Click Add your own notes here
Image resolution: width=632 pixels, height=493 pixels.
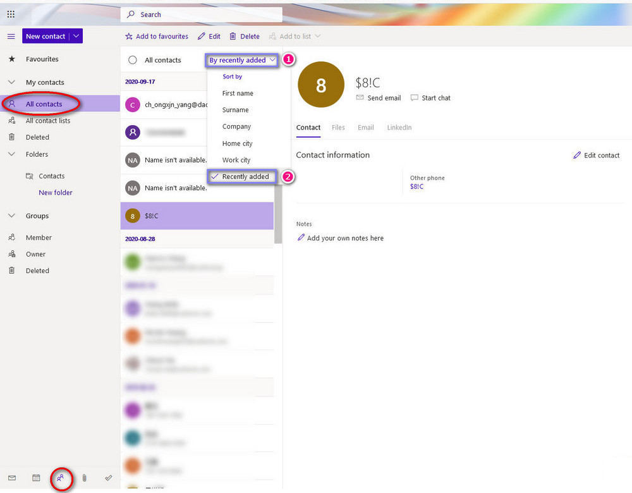(x=341, y=238)
